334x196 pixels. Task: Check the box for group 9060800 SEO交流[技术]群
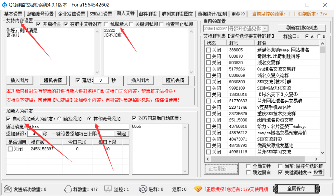click(208, 82)
